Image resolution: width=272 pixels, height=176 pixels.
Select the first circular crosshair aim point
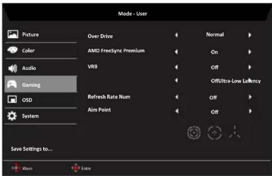194,133
